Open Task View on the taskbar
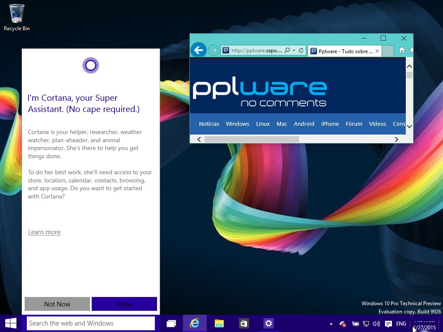The image size is (443, 332). tap(171, 323)
